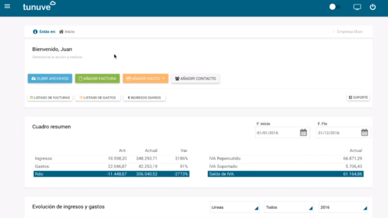The width and height of the screenshot is (388, 218).
Task: Toggle the switch in the top bar
Action: [335, 7]
